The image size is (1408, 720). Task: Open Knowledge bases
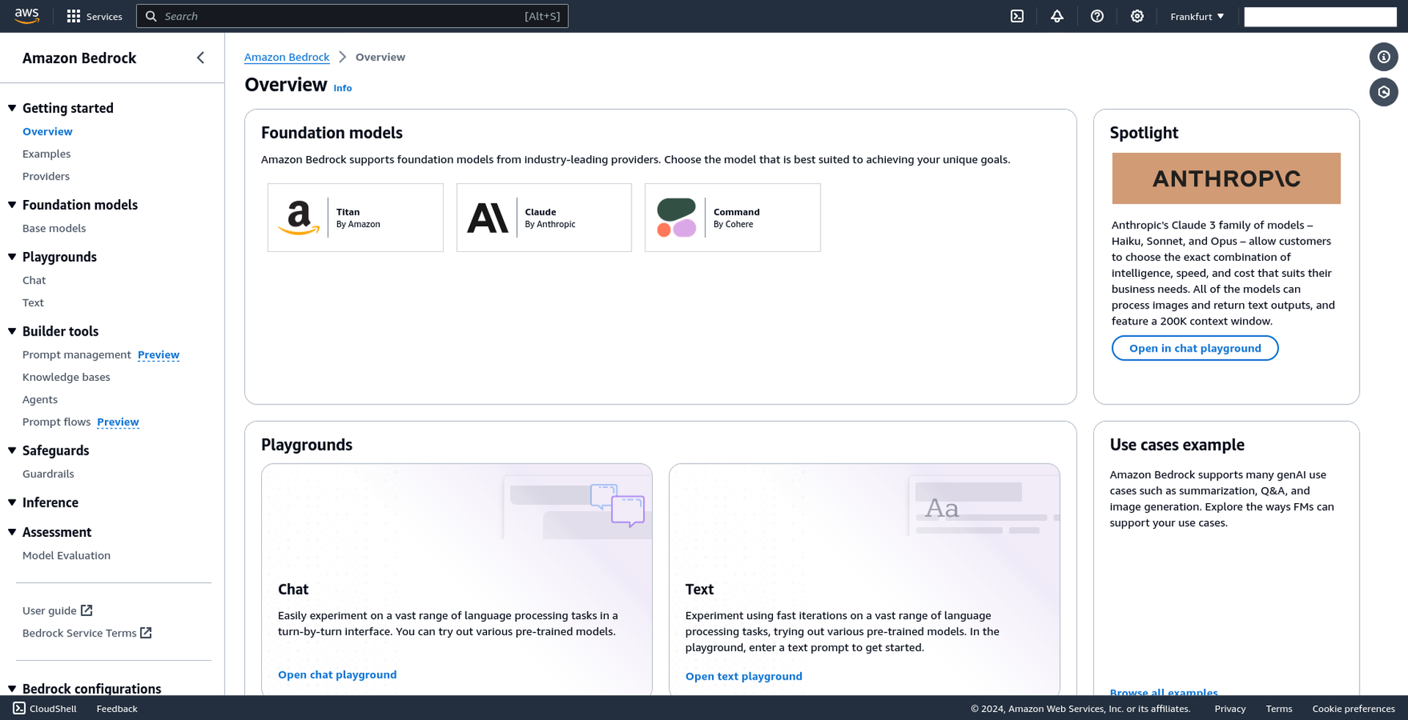[x=66, y=377]
